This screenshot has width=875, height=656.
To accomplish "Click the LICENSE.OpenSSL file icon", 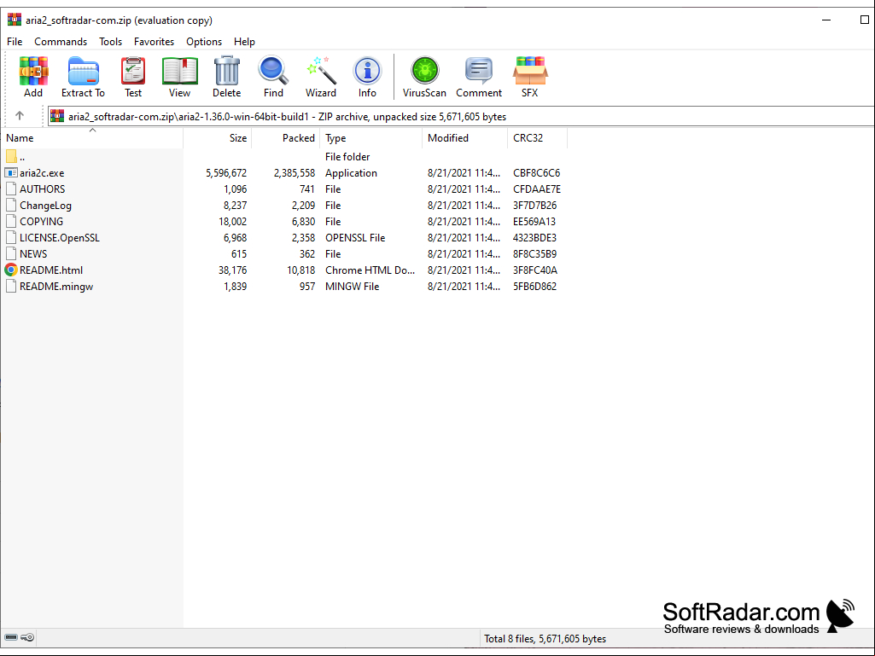I will pyautogui.click(x=10, y=238).
